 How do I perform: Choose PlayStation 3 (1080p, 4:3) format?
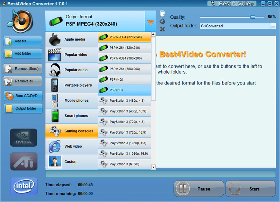tap(125, 143)
